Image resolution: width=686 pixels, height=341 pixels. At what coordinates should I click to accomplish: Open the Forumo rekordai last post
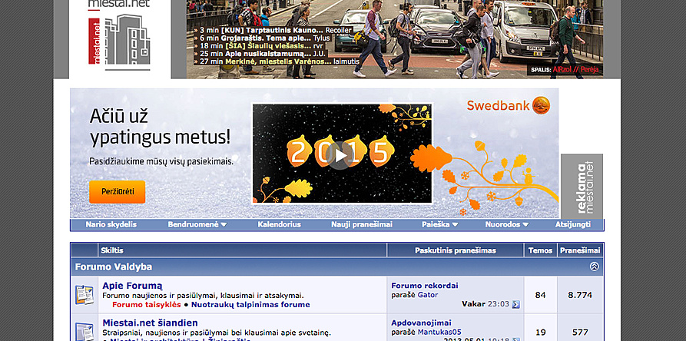[x=424, y=285]
